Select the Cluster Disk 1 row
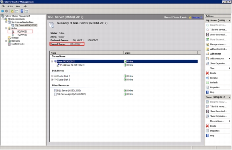This screenshot has height=150, width=232. [x=63, y=76]
